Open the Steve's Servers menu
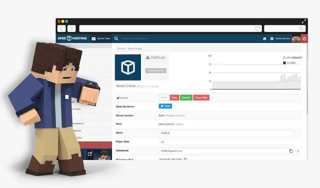The width and height of the screenshot is (320, 188). pos(282,38)
